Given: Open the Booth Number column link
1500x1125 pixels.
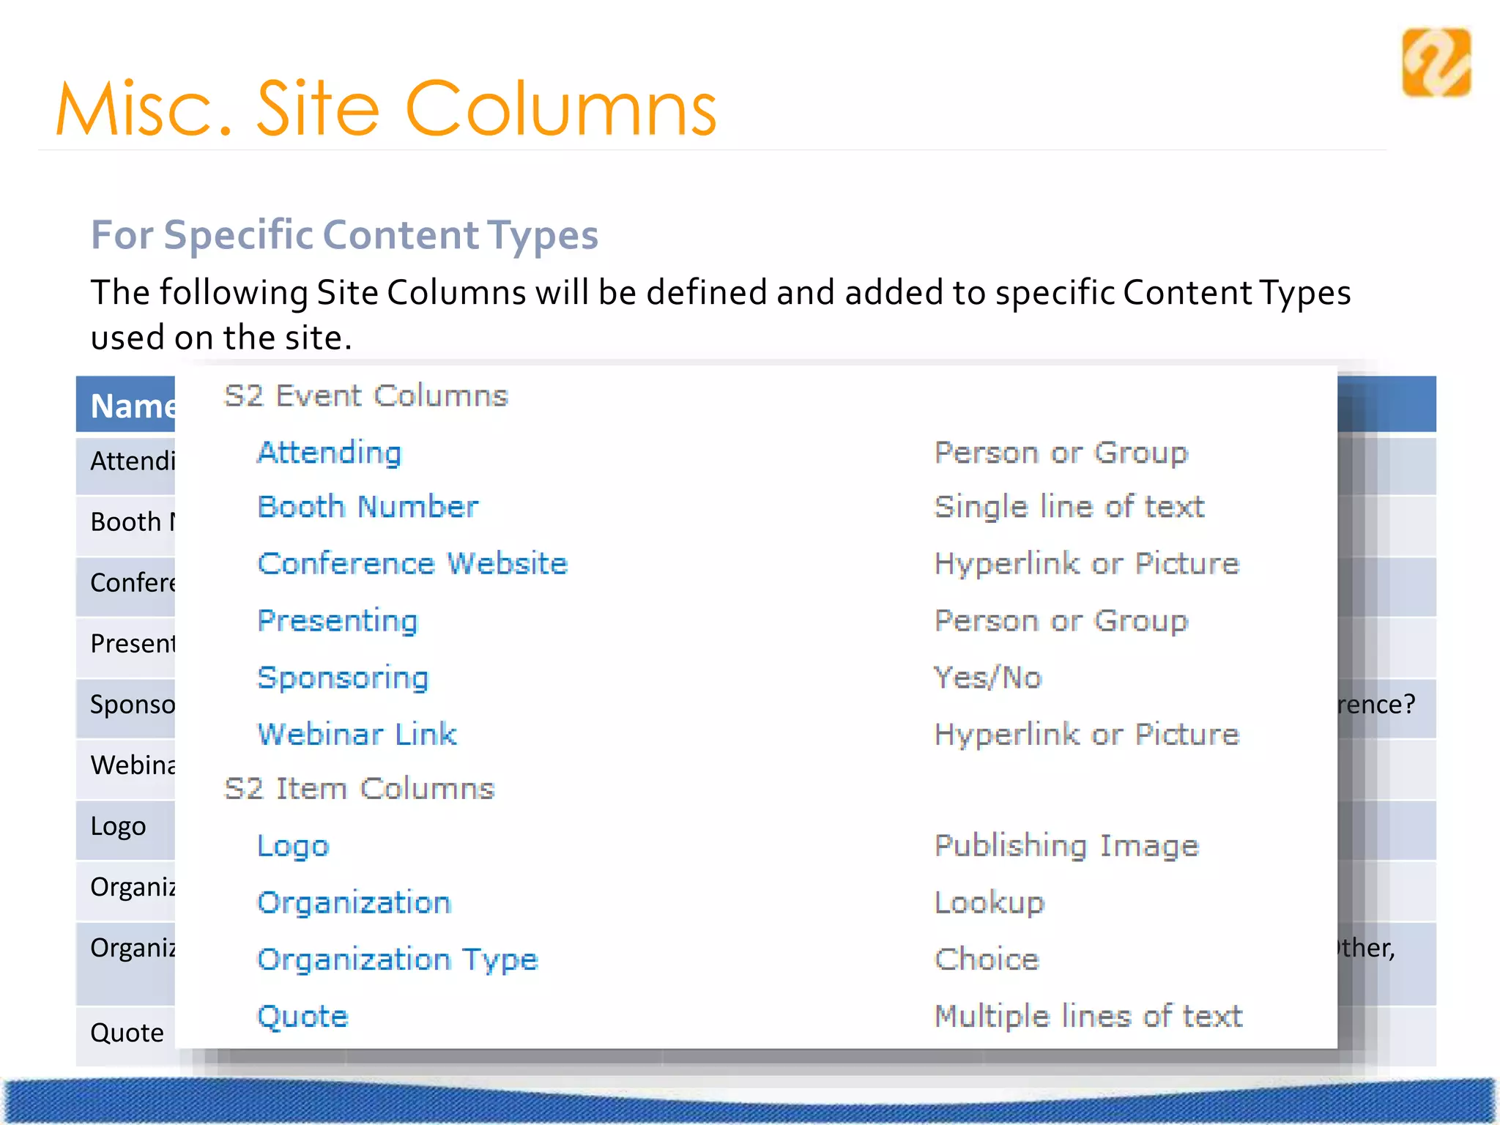Looking at the screenshot, I should (x=368, y=507).
